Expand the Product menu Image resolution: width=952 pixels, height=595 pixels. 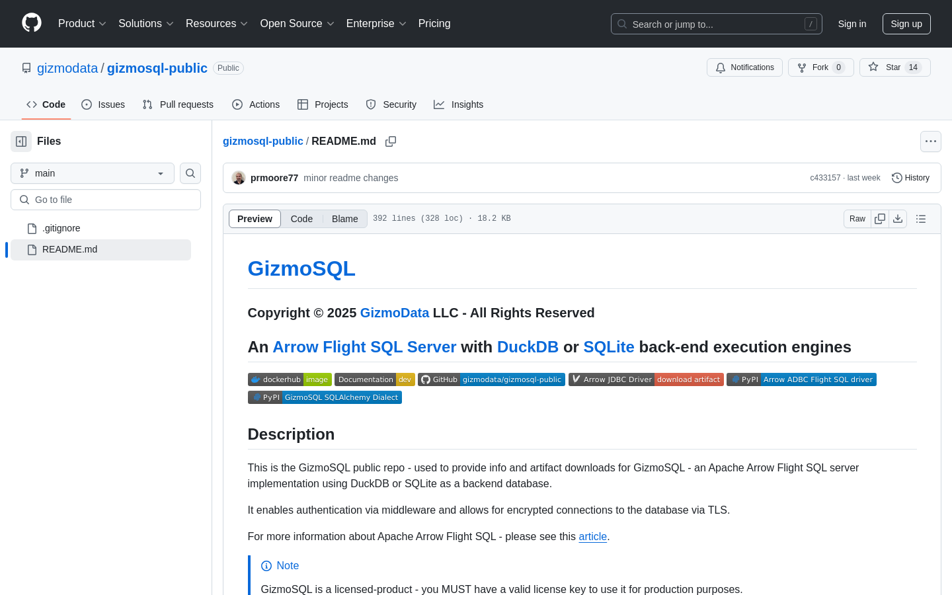[82, 24]
